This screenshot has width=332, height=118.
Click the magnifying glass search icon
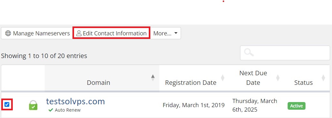tap(249, 52)
